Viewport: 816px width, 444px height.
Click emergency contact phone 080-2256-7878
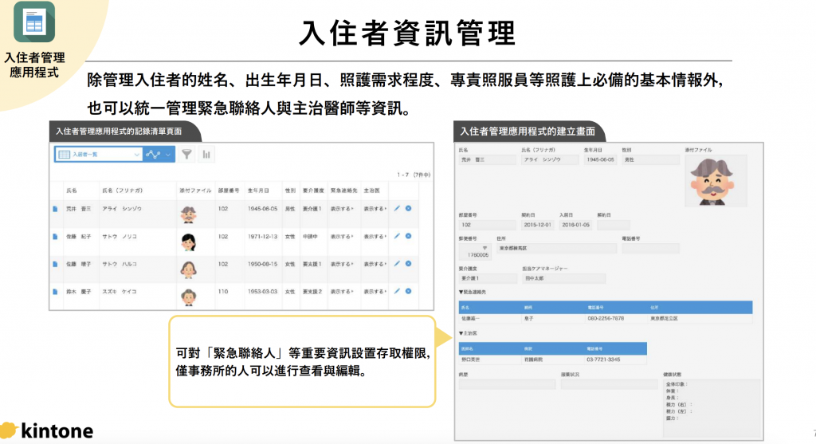point(606,319)
